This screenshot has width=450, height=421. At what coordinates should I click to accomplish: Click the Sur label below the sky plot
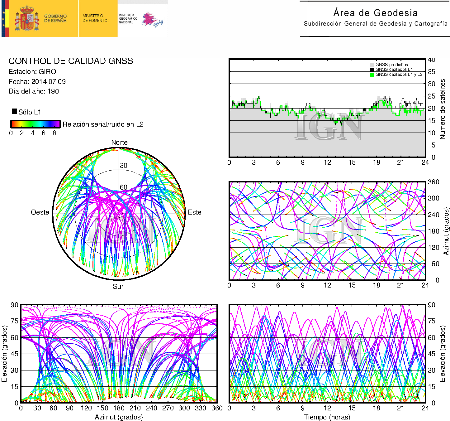(118, 286)
